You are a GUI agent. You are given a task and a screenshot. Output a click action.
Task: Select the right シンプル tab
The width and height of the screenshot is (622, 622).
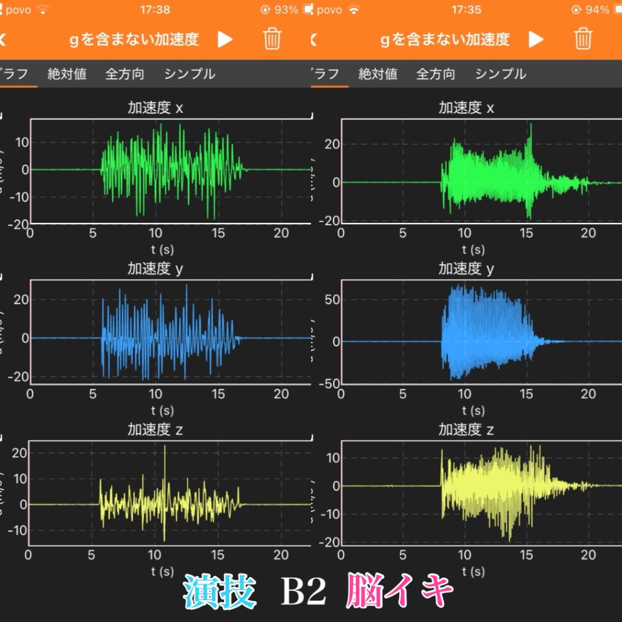point(501,74)
